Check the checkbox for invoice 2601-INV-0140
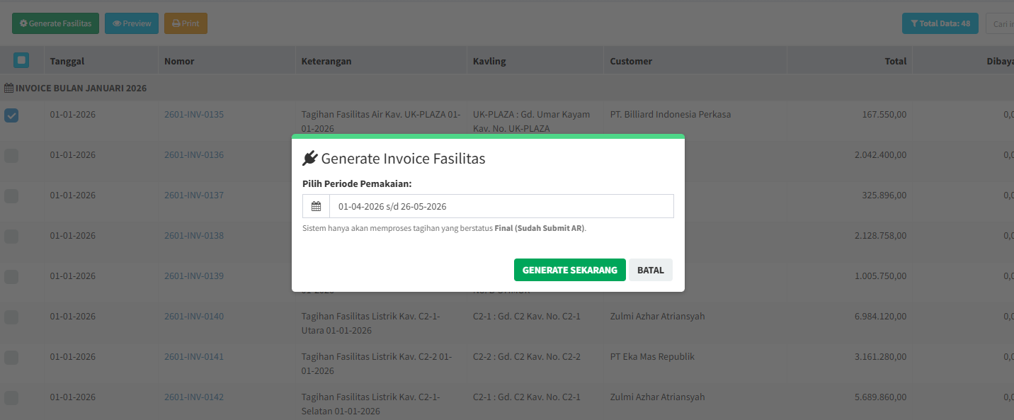Viewport: 1014px width, 420px height. coord(11,317)
